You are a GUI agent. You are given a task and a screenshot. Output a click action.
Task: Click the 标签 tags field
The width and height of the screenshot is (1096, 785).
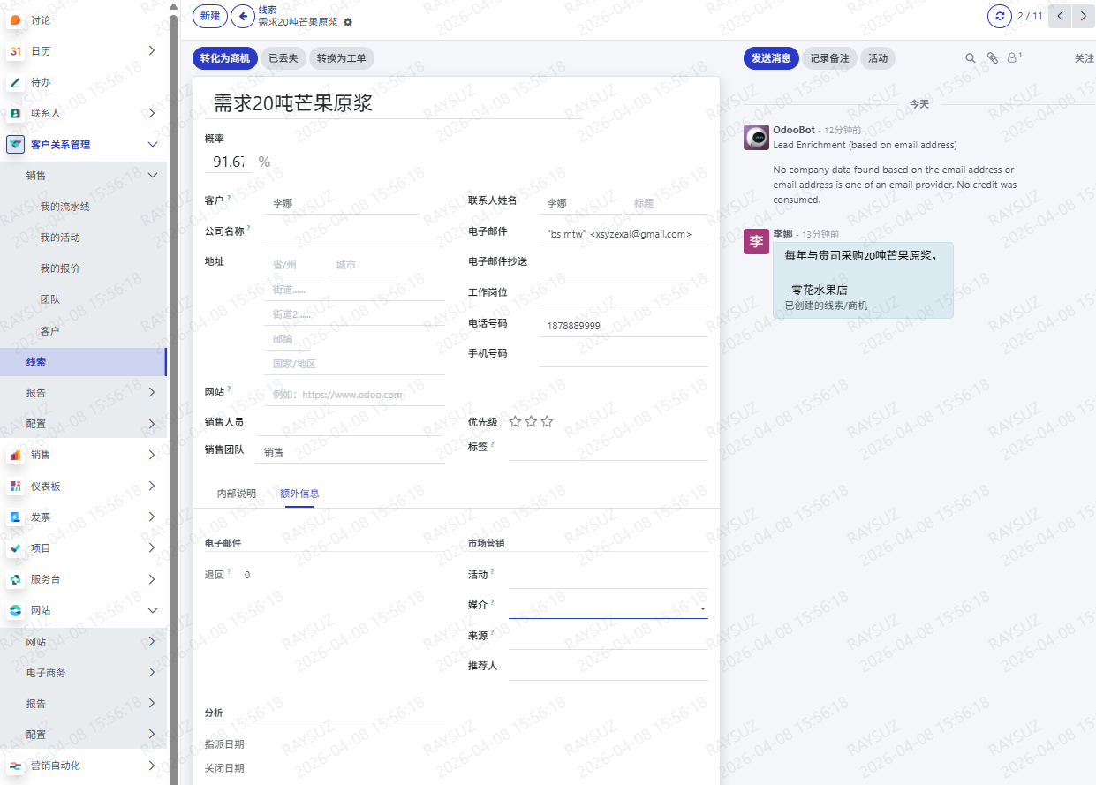click(608, 449)
